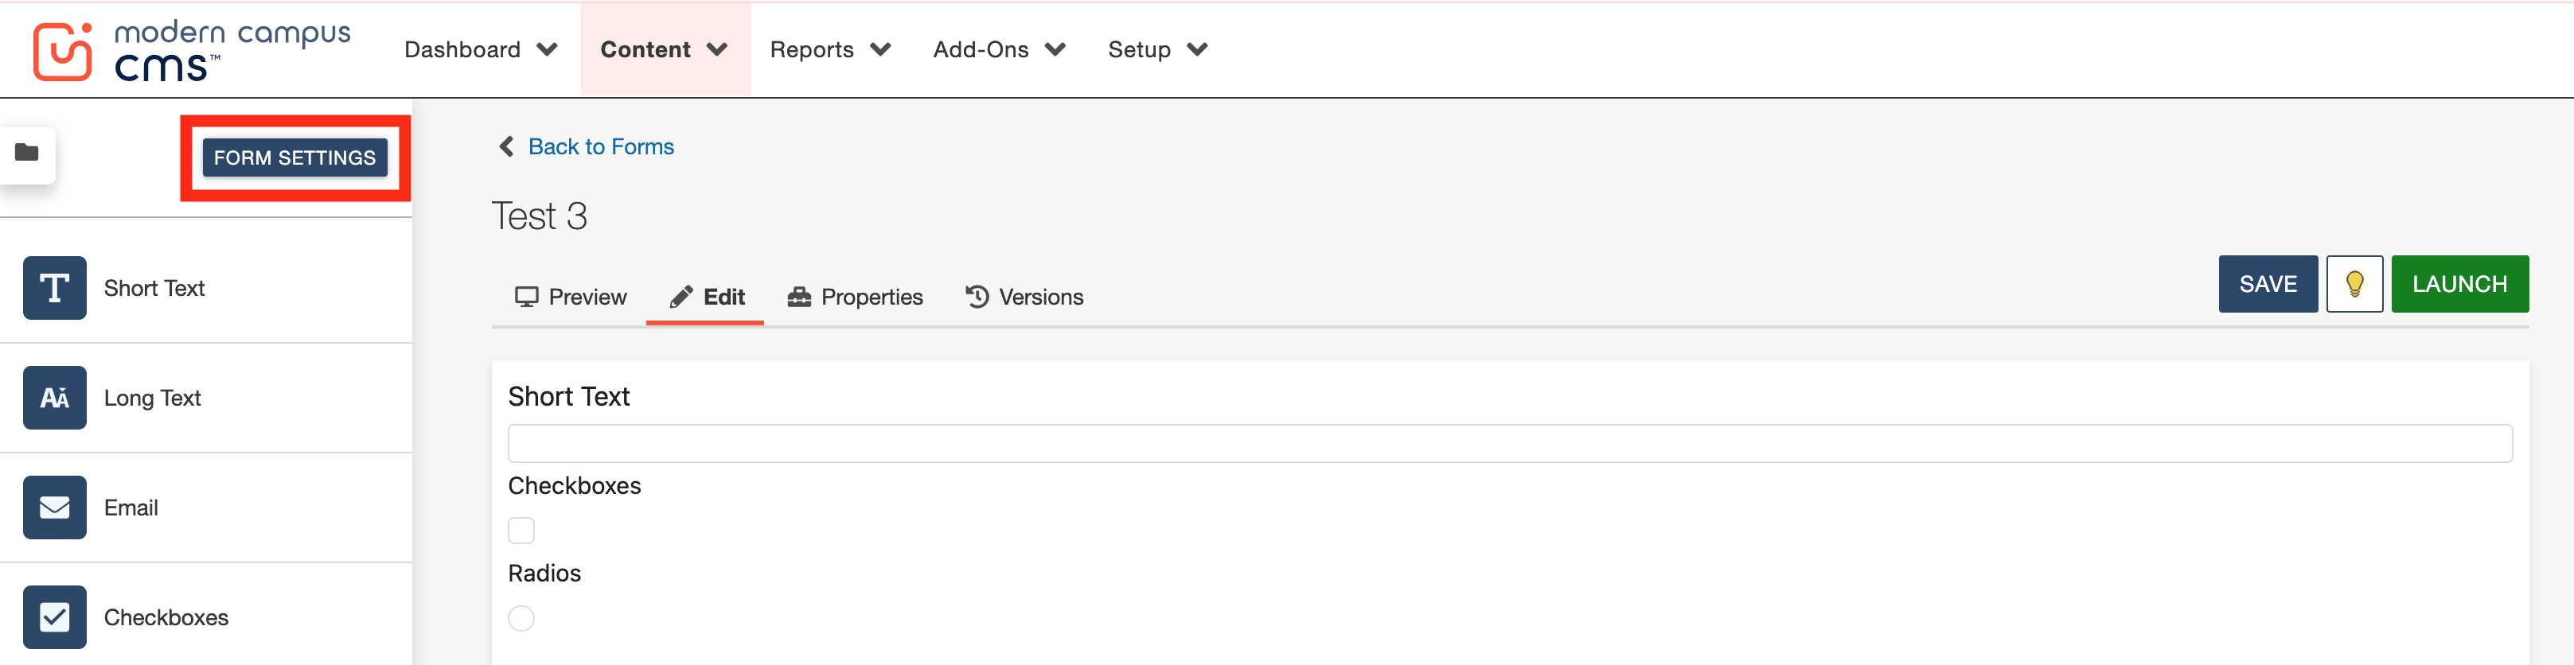Select the radio button under Radios
The height and width of the screenshot is (665, 2574).
[521, 618]
